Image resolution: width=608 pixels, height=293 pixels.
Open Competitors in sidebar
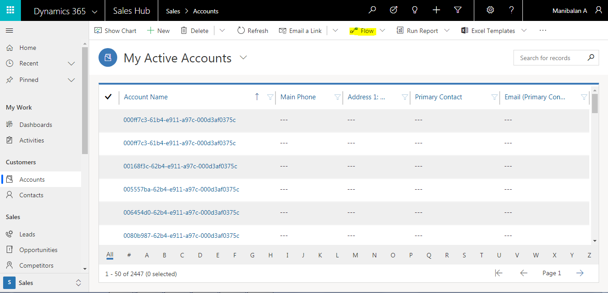36,265
